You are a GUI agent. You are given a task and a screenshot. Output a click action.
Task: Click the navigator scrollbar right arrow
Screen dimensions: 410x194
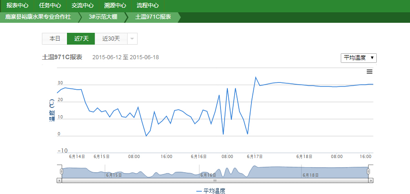[x=371, y=181]
